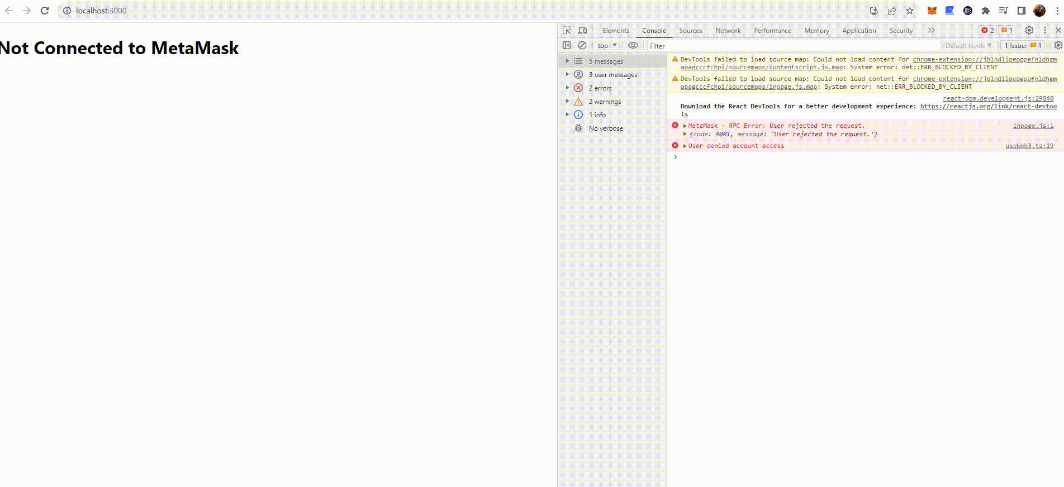Toggle browser side panel
Viewport: 1064px width, 487px height.
[1022, 11]
